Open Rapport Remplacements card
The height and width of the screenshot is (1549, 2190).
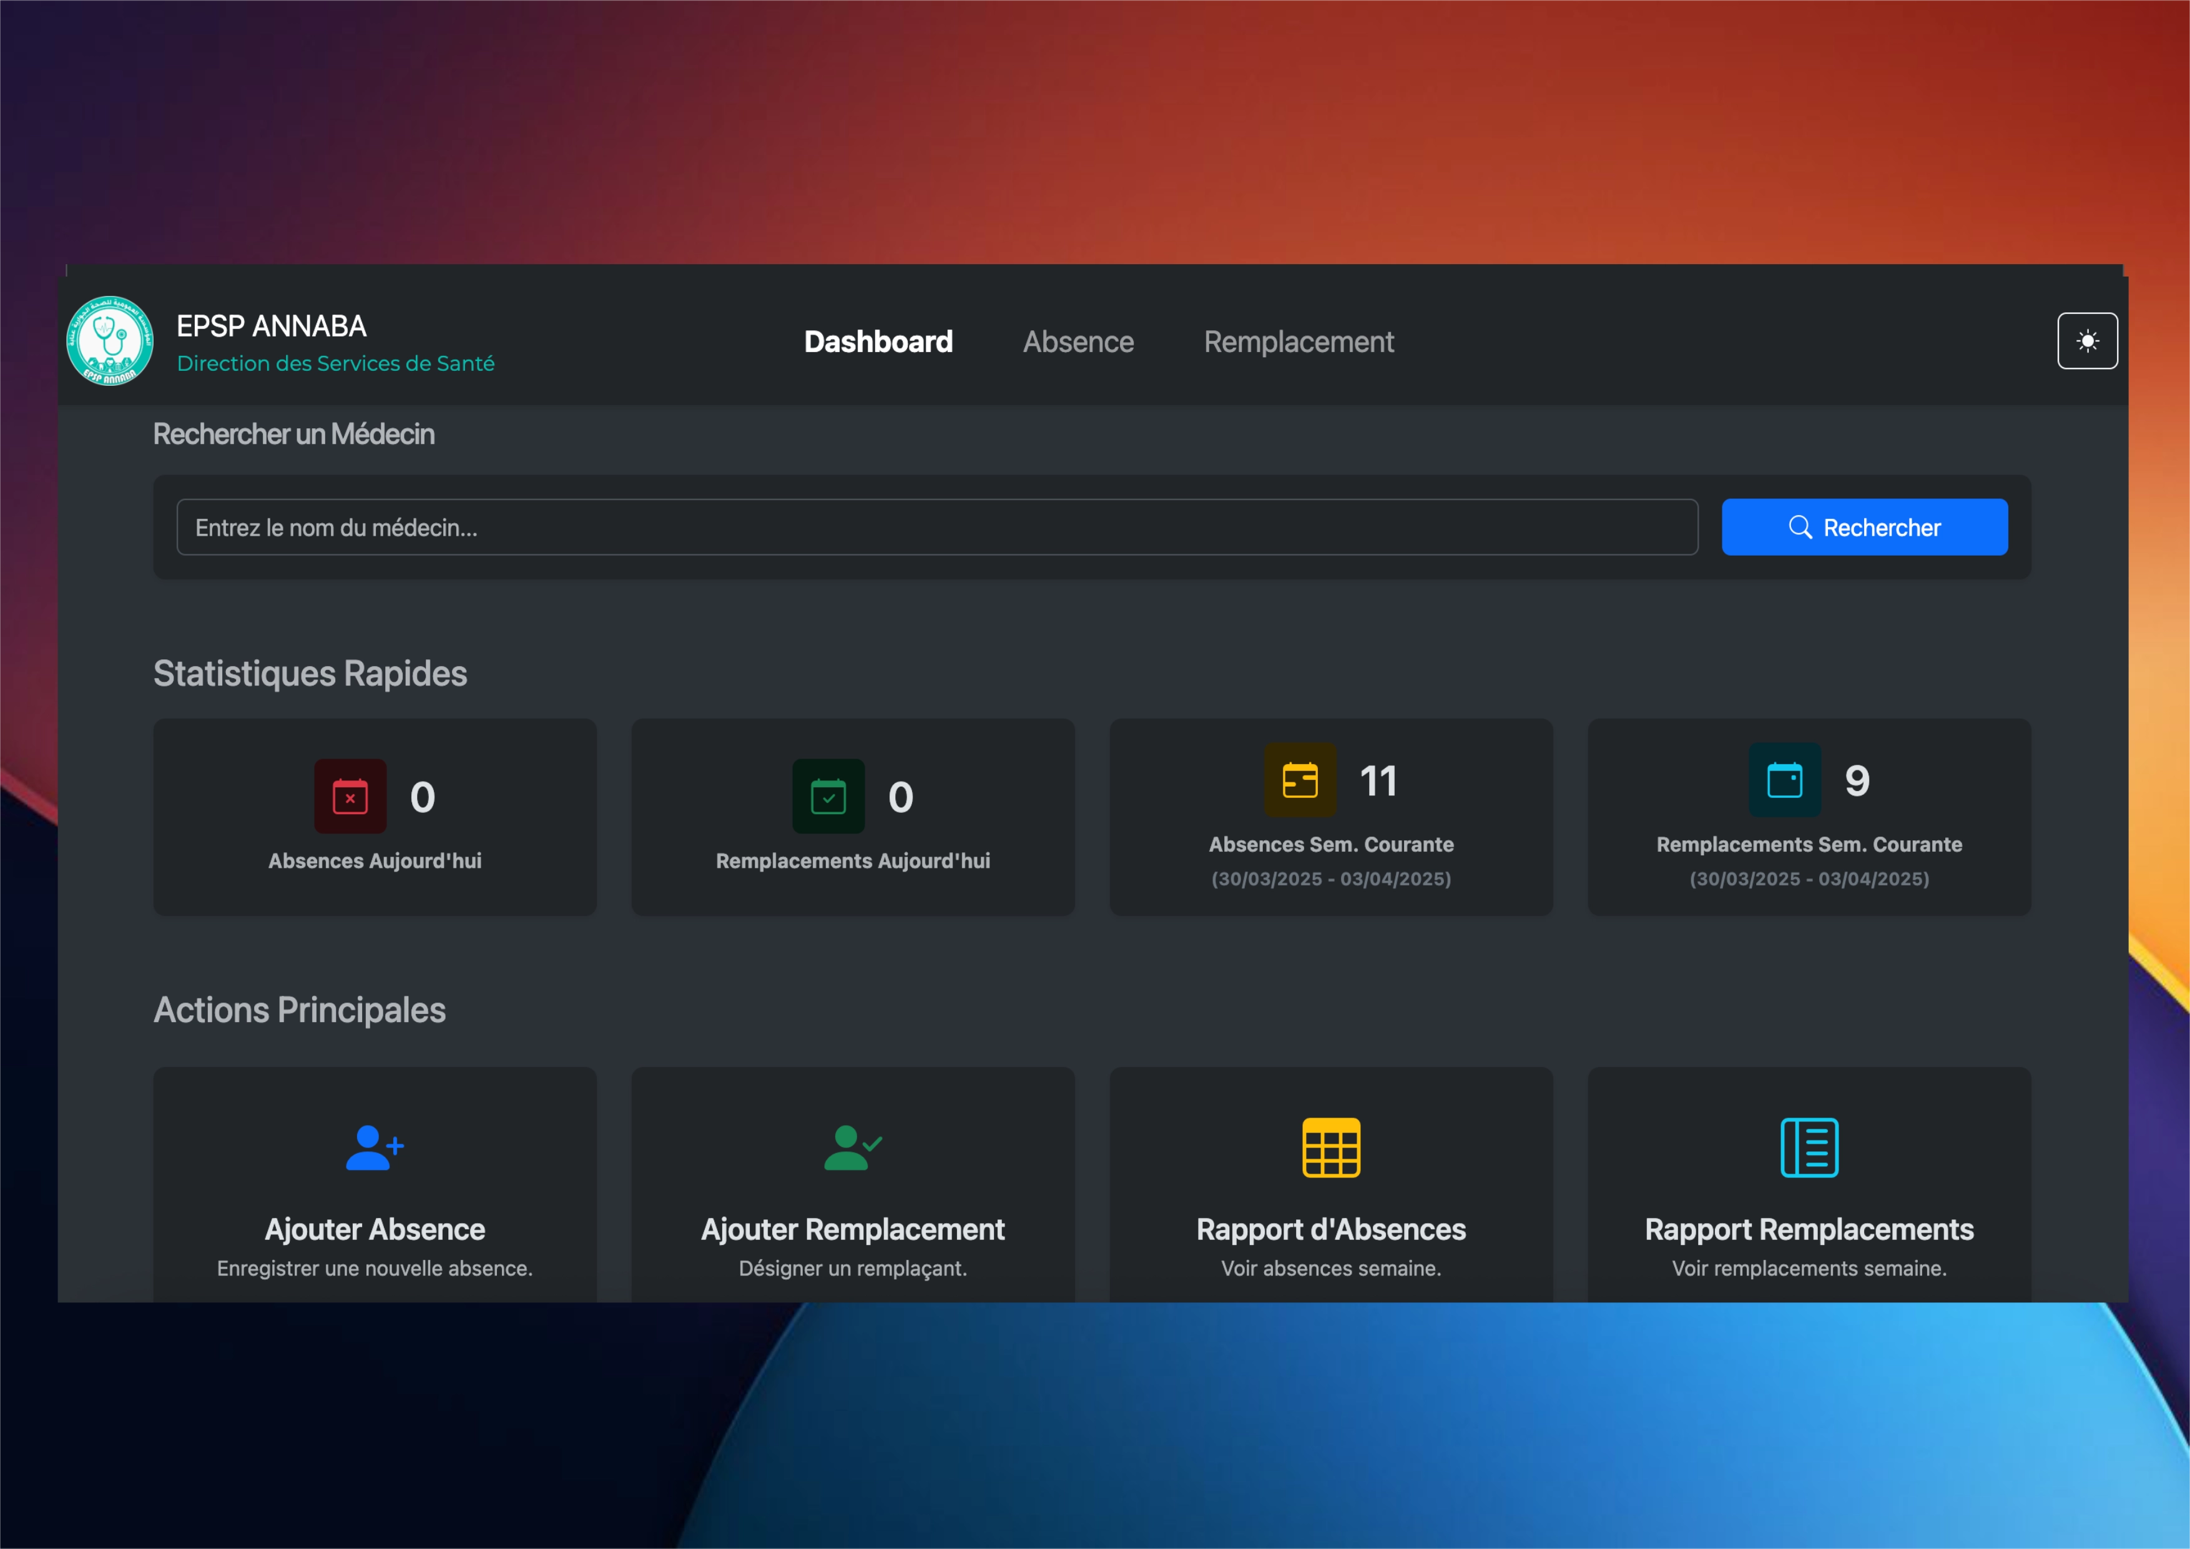tap(1809, 1229)
